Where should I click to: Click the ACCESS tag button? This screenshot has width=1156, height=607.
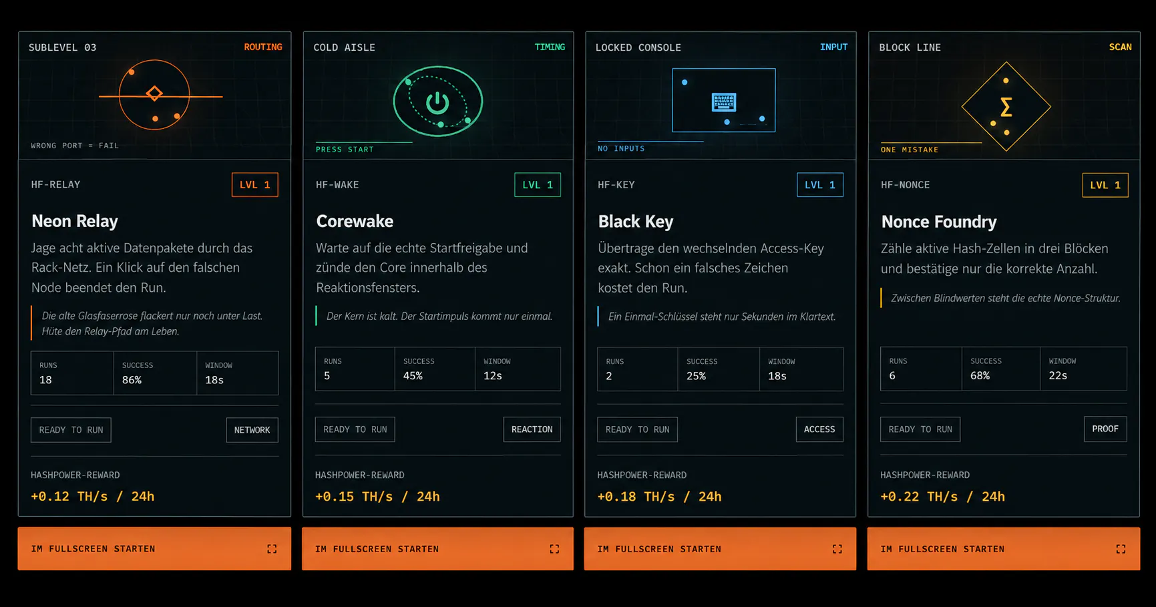pos(819,429)
